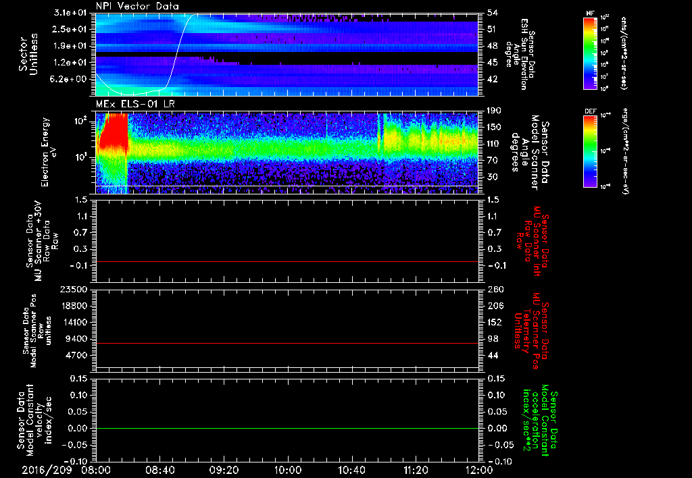Click the "51" sun elevation tick
The height and width of the screenshot is (478, 692).
[x=493, y=29]
